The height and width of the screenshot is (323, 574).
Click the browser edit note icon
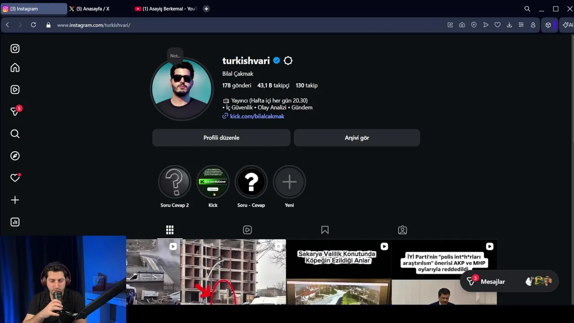450,25
